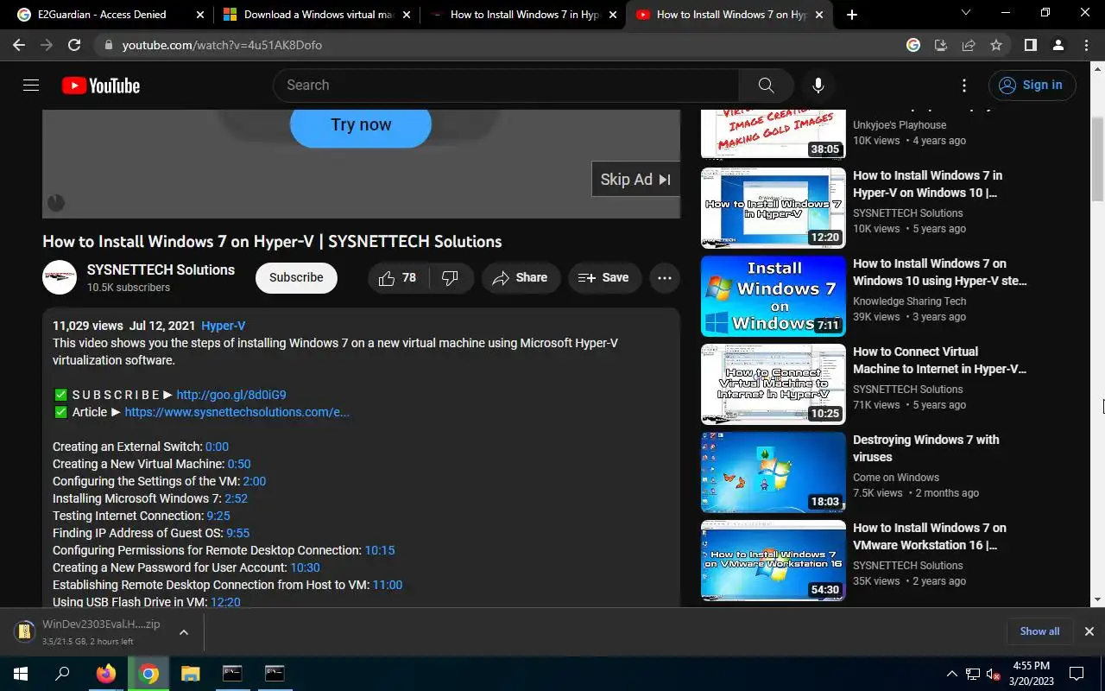
Task: Switch to E2Guardian Access Denied tab
Action: click(102, 15)
